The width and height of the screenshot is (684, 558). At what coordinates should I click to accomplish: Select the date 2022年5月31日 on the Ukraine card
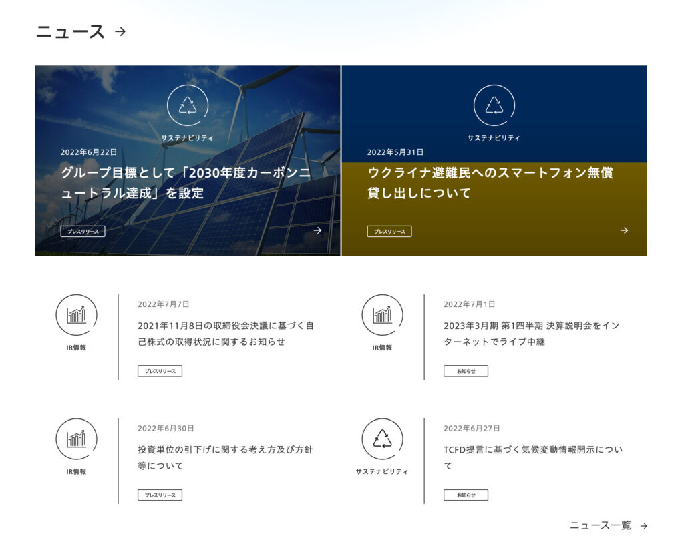[x=395, y=152]
